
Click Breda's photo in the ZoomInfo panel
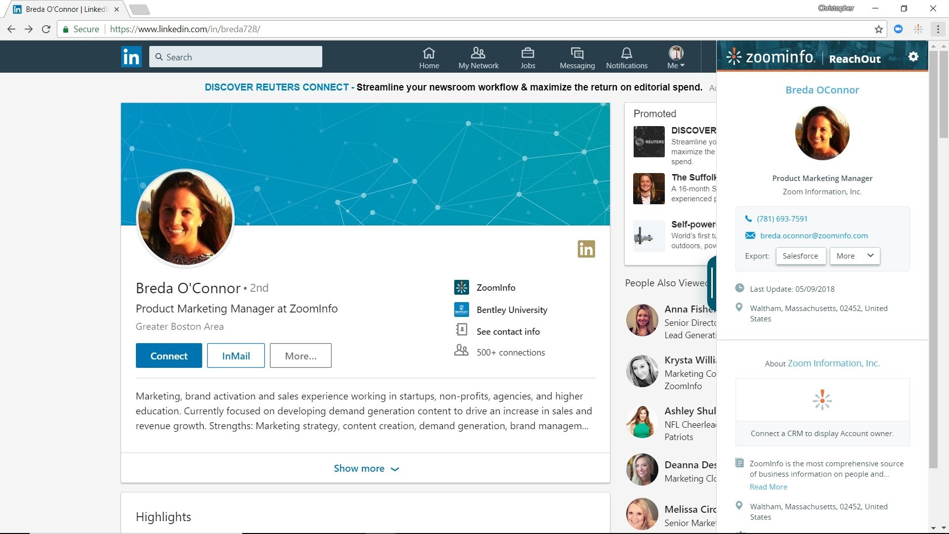pyautogui.click(x=822, y=133)
